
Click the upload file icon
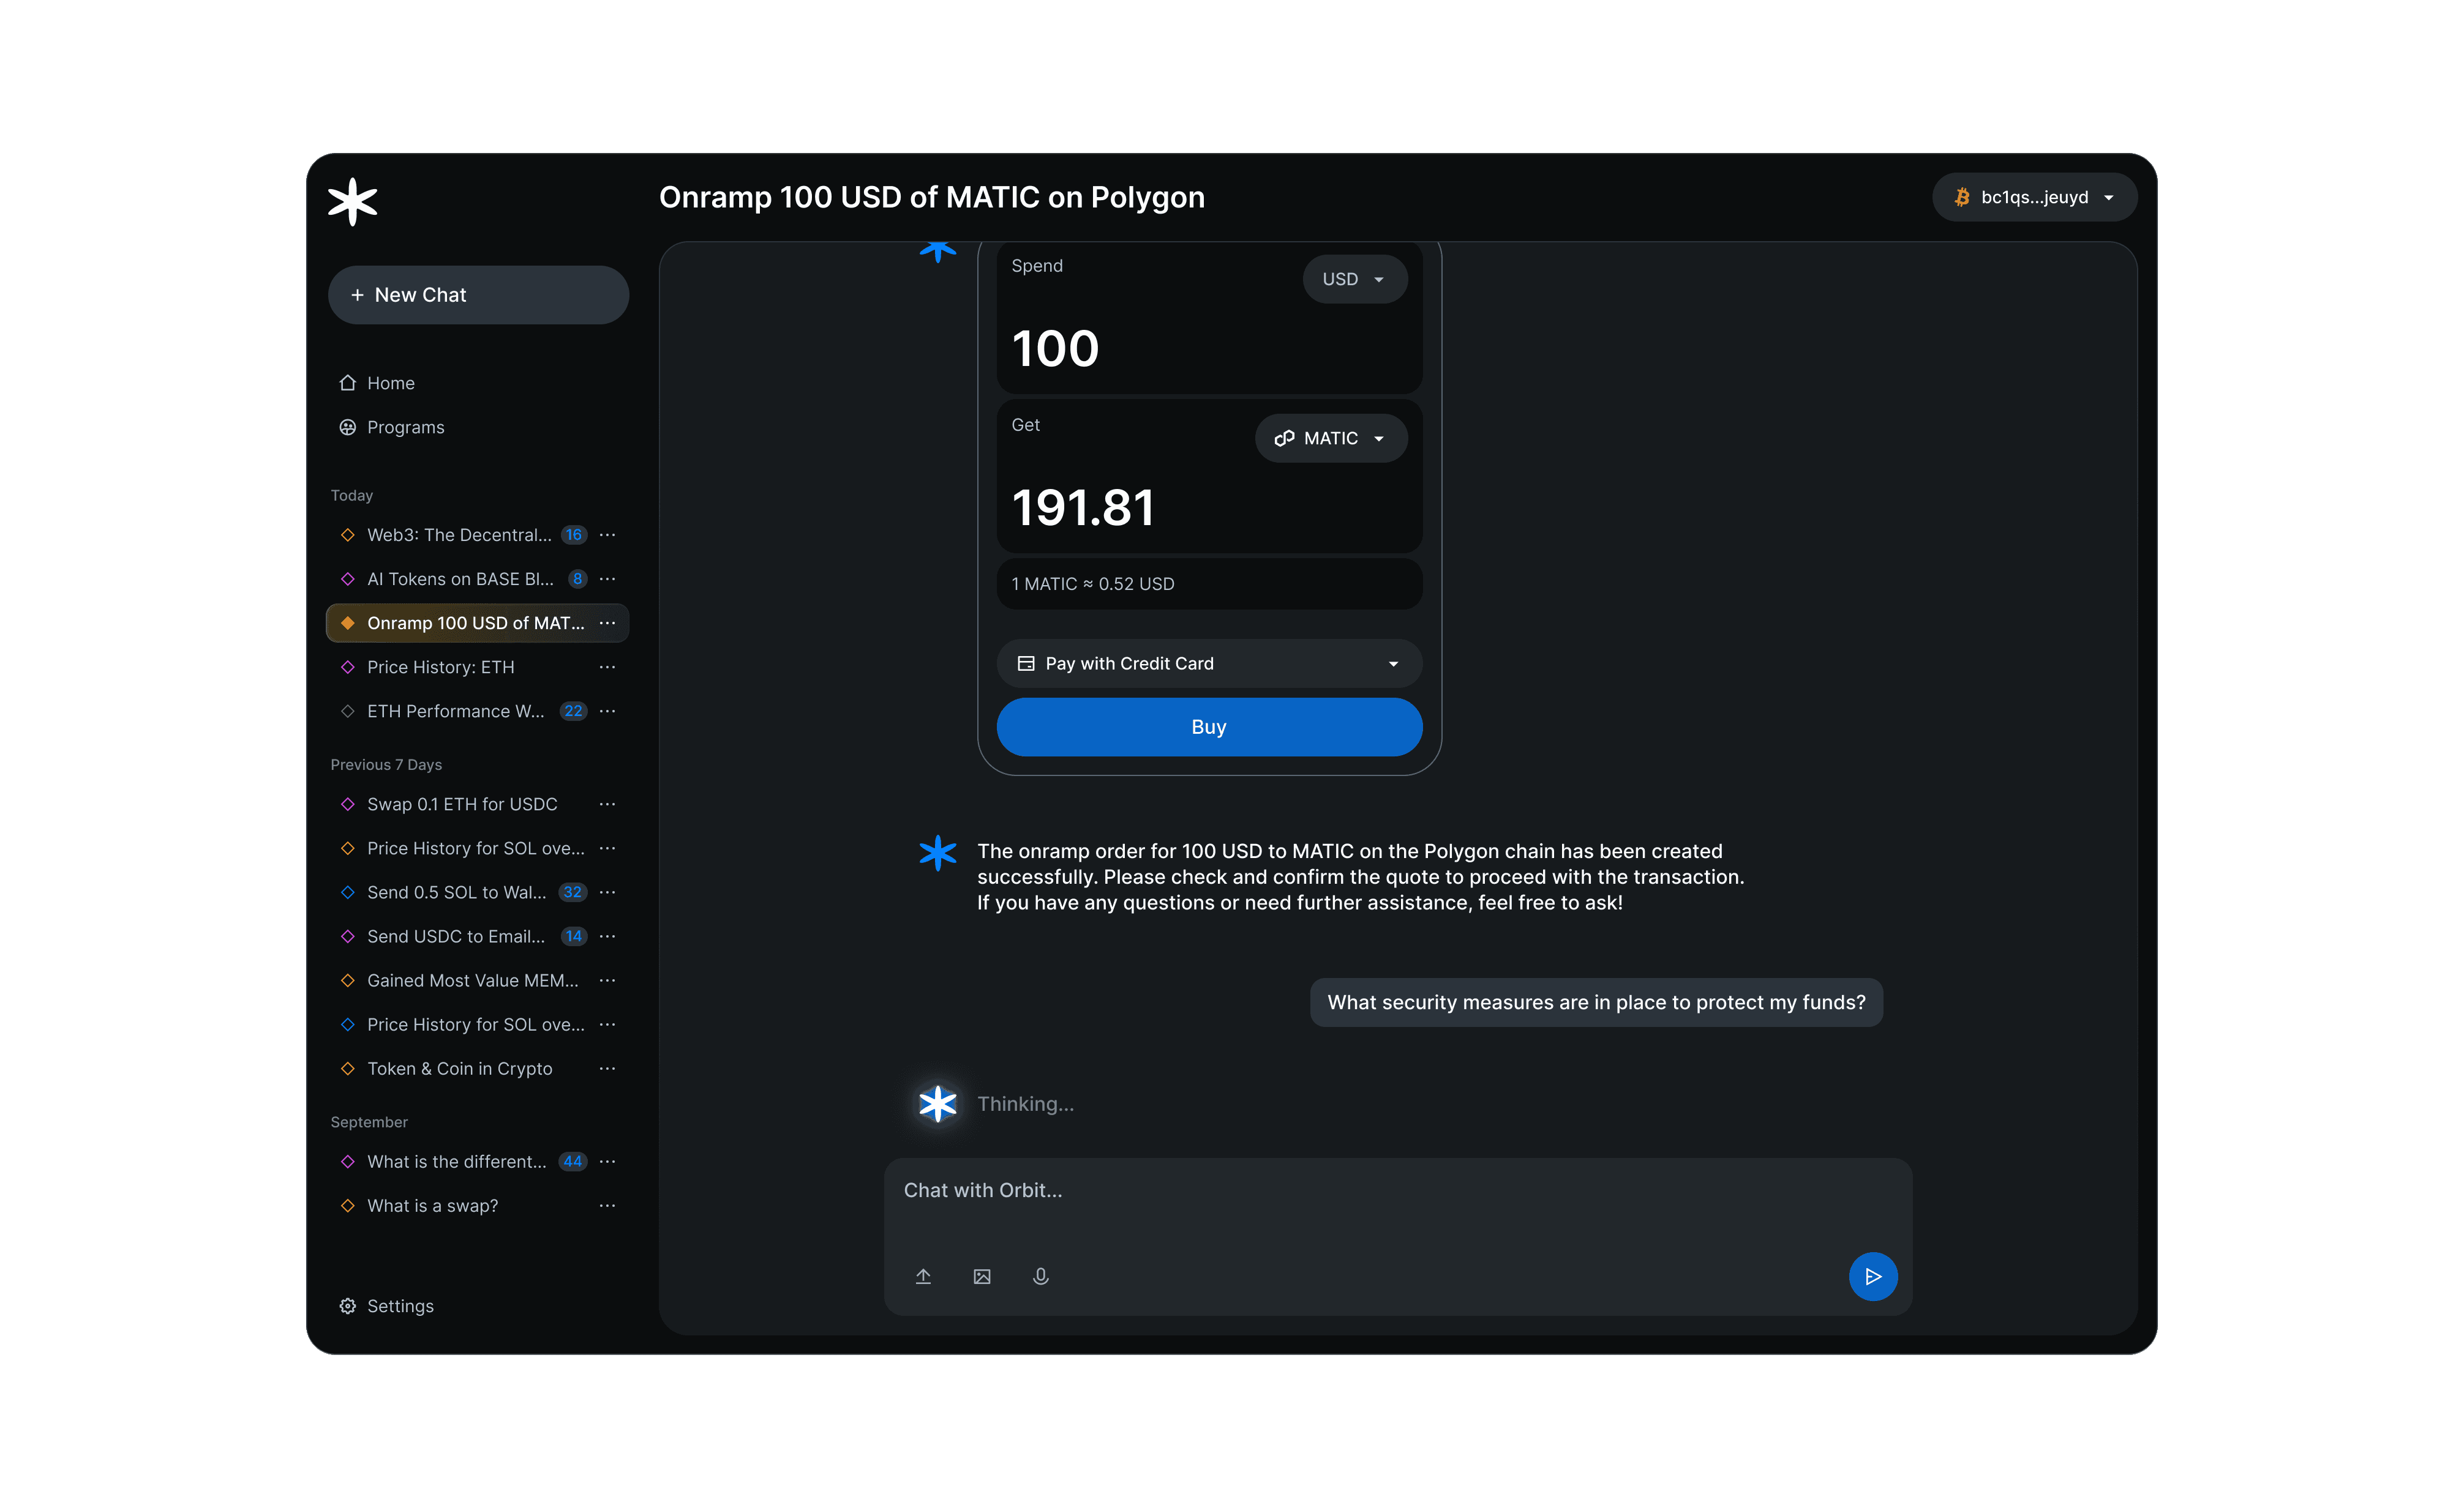(x=923, y=1276)
